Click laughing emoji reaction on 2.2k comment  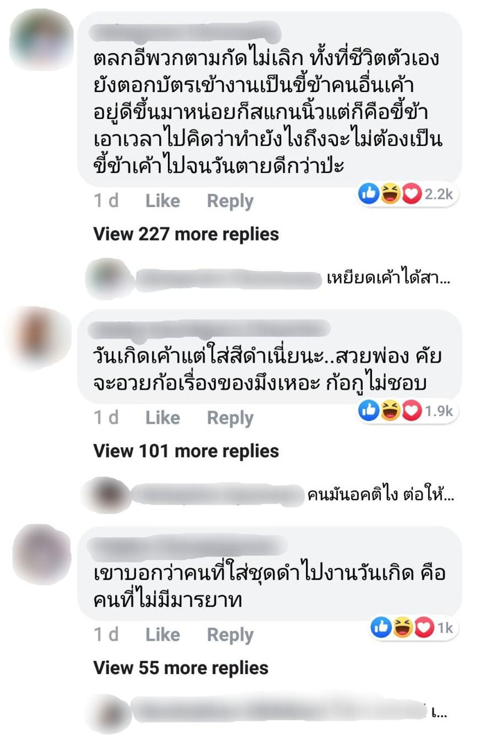(390, 193)
